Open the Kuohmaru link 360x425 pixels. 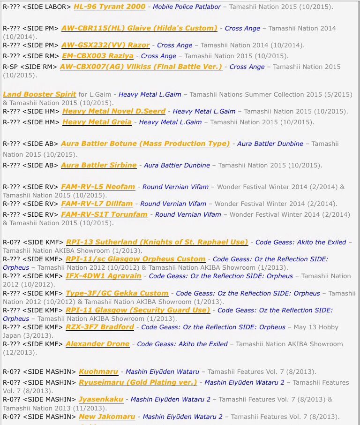pyautogui.click(x=98, y=372)
